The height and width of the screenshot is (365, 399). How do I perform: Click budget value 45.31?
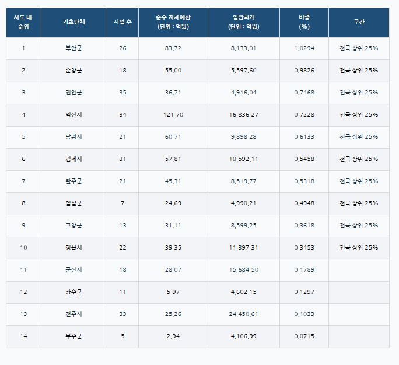click(x=173, y=181)
